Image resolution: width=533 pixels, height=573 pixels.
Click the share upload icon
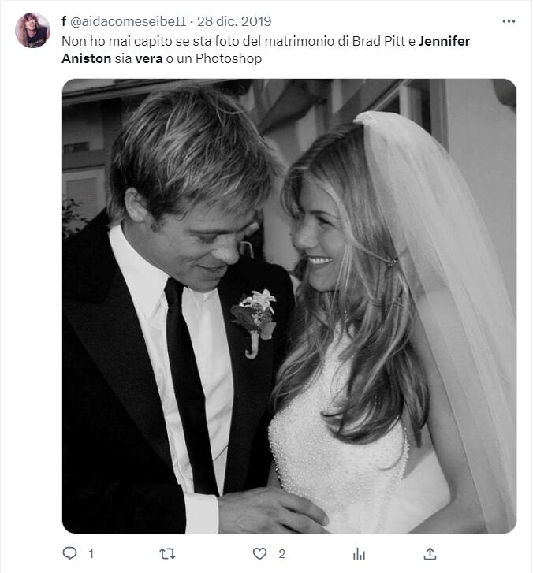pos(430,553)
